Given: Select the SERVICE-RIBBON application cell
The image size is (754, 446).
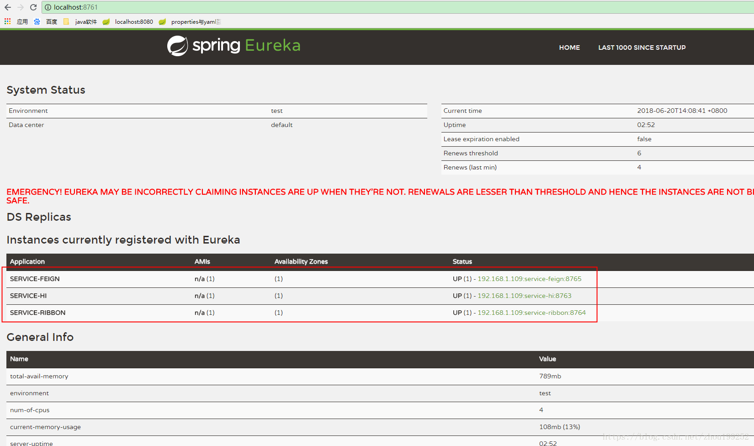Looking at the screenshot, I should [x=38, y=313].
